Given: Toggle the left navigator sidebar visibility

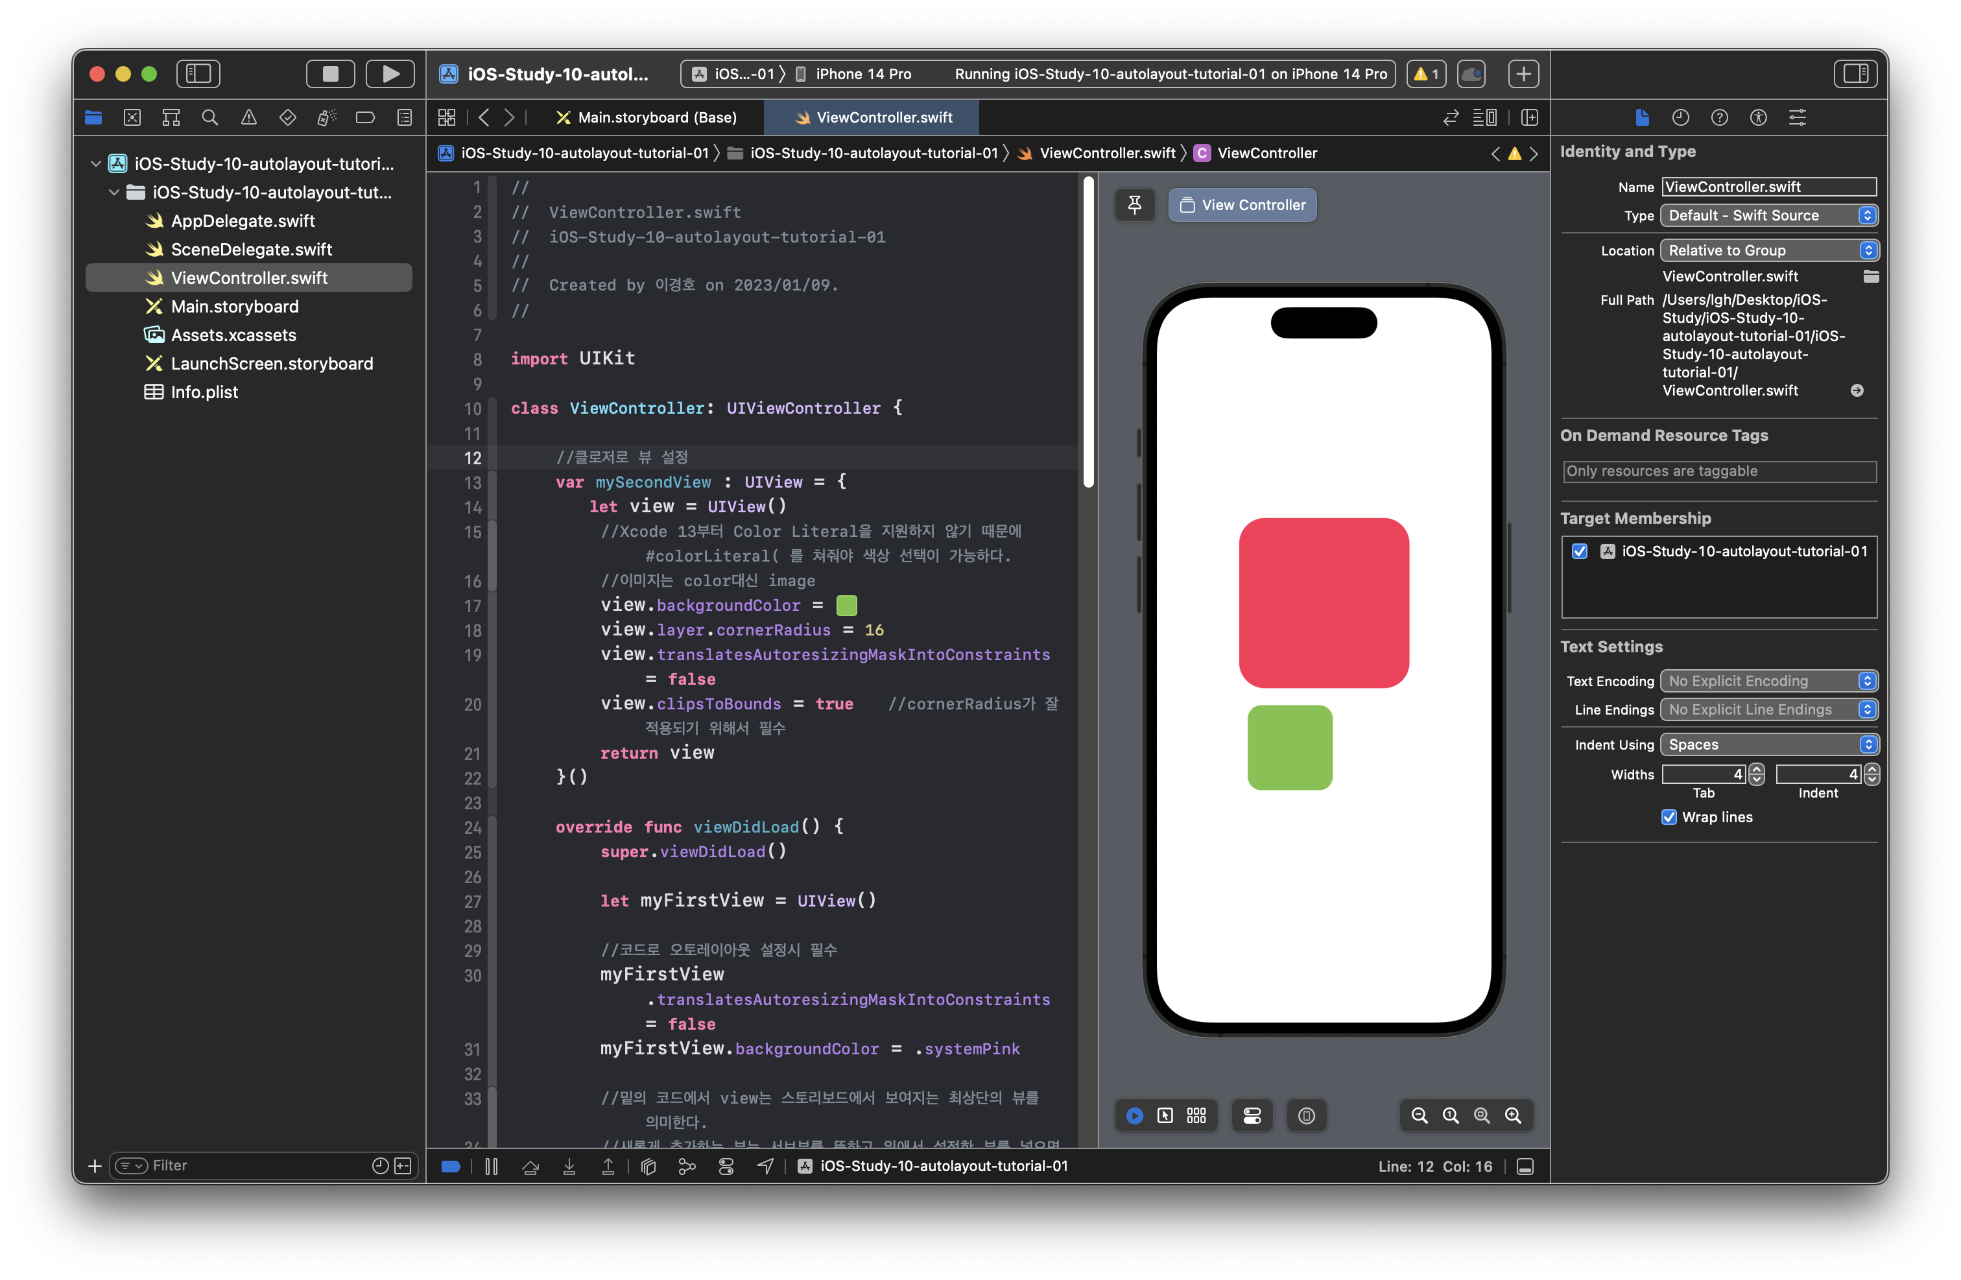Looking at the screenshot, I should click(x=198, y=74).
